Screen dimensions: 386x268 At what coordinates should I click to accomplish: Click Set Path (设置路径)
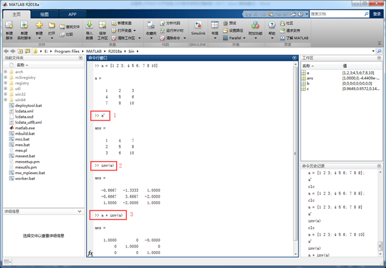click(233, 31)
